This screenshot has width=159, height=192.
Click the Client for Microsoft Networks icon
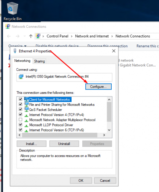[26, 99]
